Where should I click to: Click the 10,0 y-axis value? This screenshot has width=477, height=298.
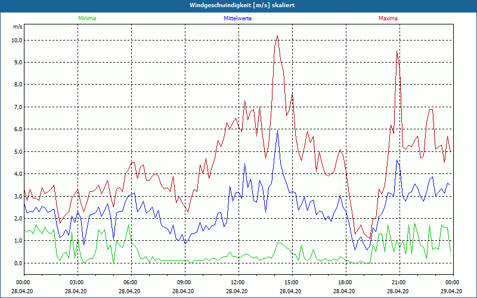coord(17,40)
